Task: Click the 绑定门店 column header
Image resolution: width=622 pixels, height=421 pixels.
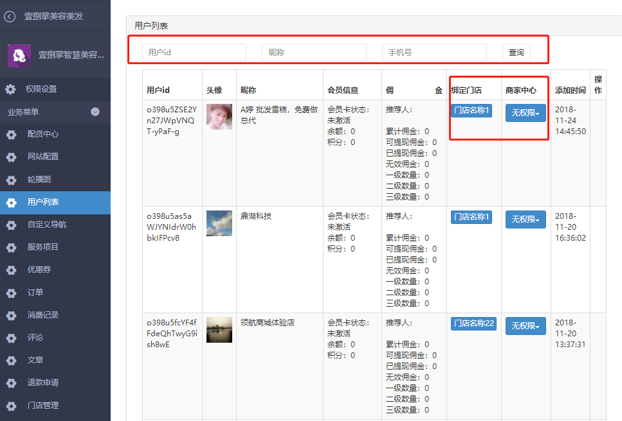Action: (466, 90)
